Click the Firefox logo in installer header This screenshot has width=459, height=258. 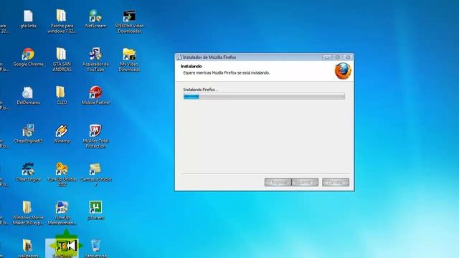[x=343, y=71]
